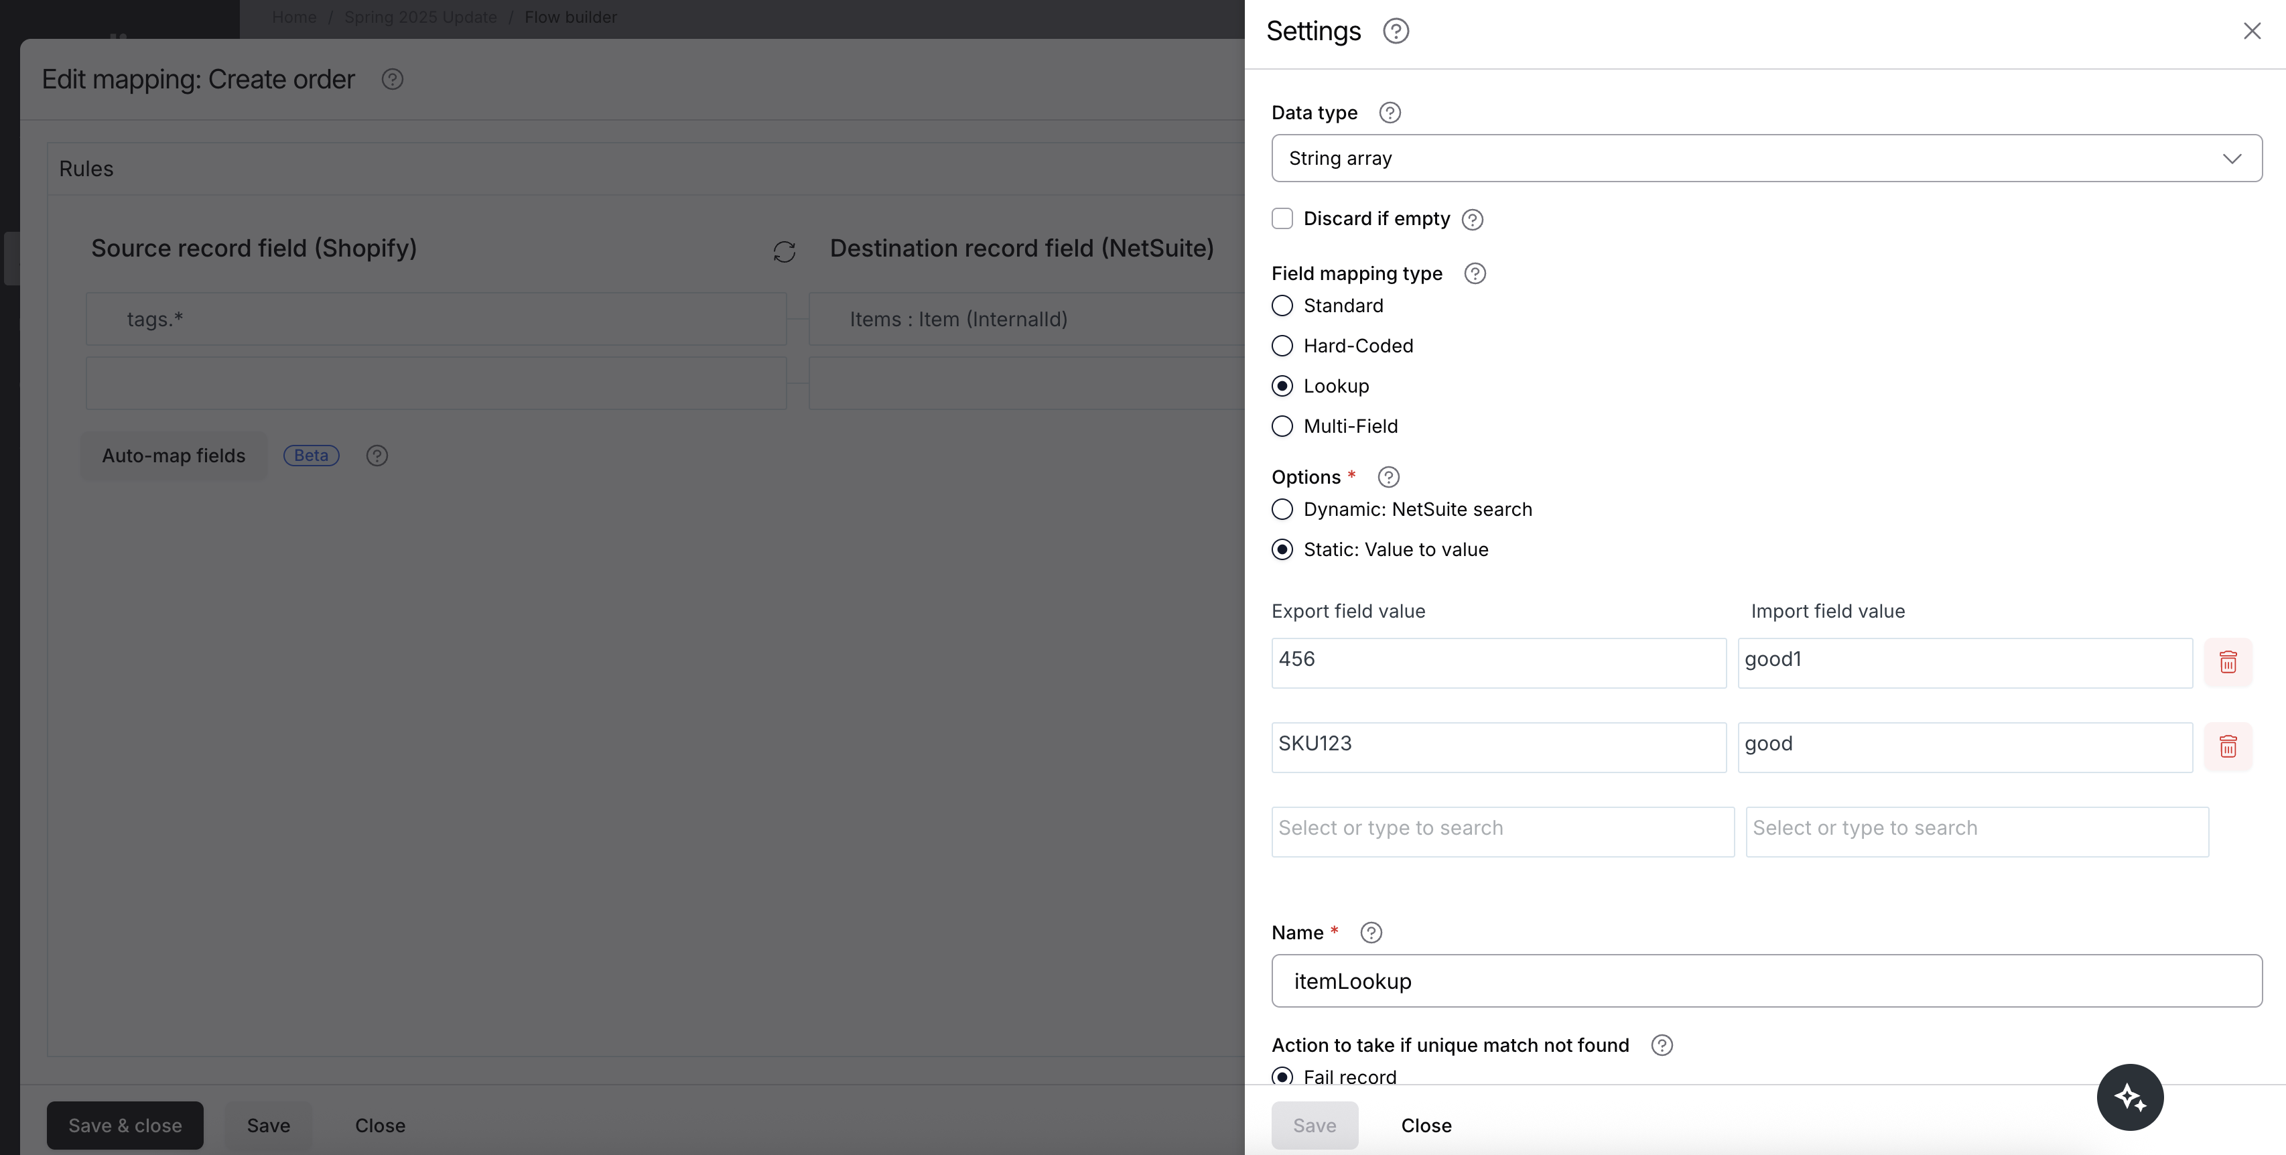Expand the Data type String array dropdown
This screenshot has width=2286, height=1155.
[1766, 159]
